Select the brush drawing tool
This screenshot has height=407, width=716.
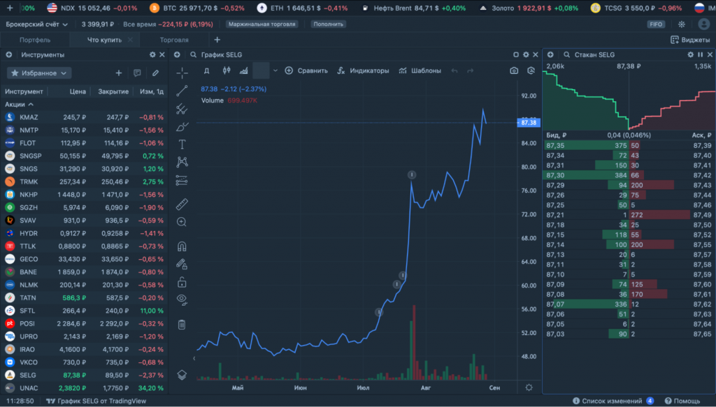(x=182, y=126)
